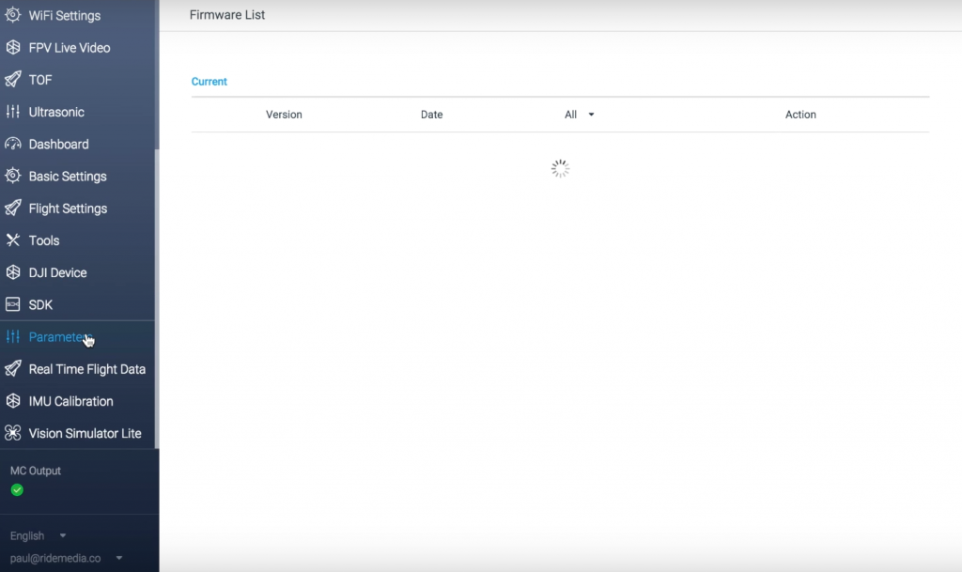The height and width of the screenshot is (572, 962).
Task: Select the DJI Device menu entry
Action: tap(57, 272)
